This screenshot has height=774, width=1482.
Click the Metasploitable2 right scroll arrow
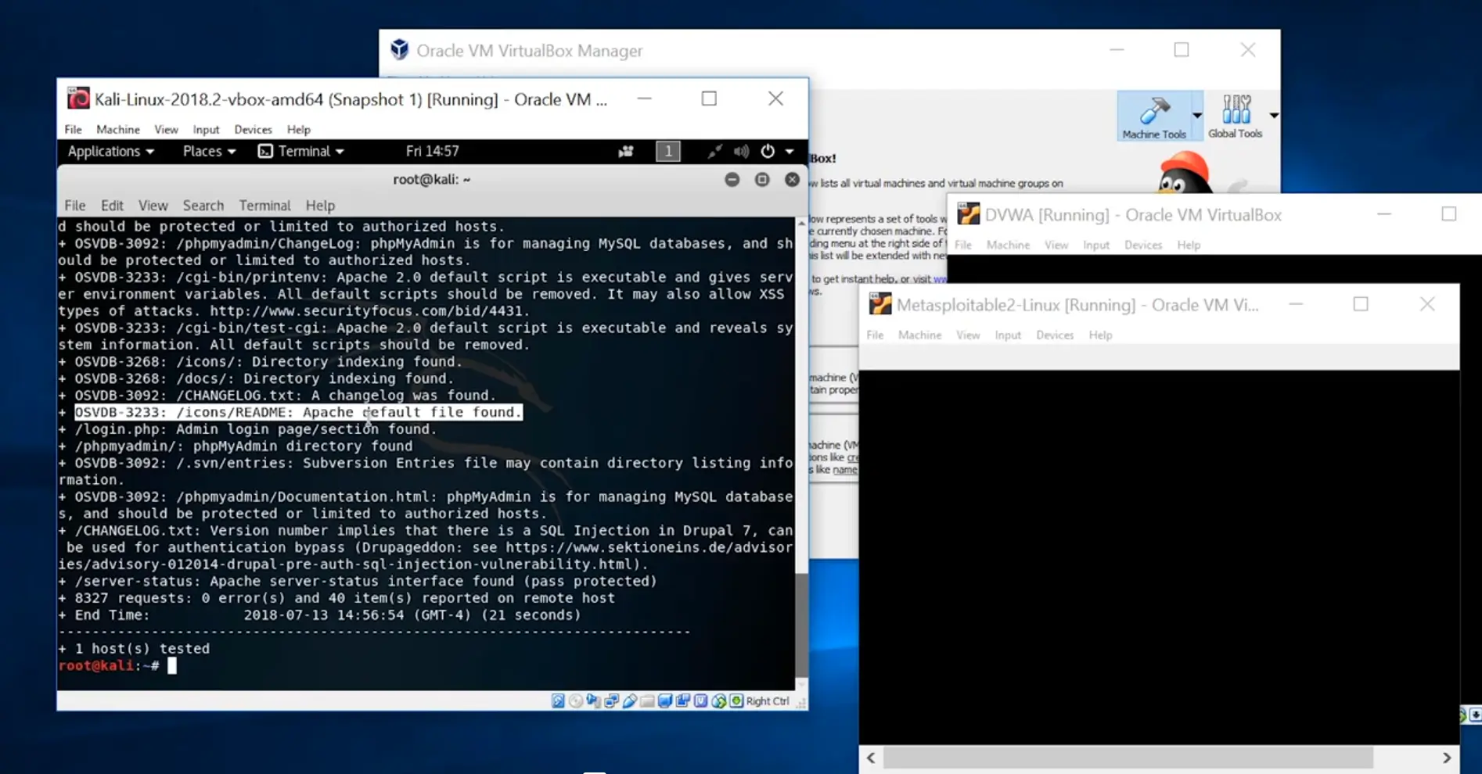[x=1446, y=758]
